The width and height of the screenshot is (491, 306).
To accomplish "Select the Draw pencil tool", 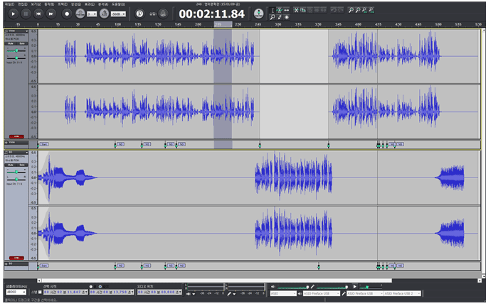I will [280, 17].
